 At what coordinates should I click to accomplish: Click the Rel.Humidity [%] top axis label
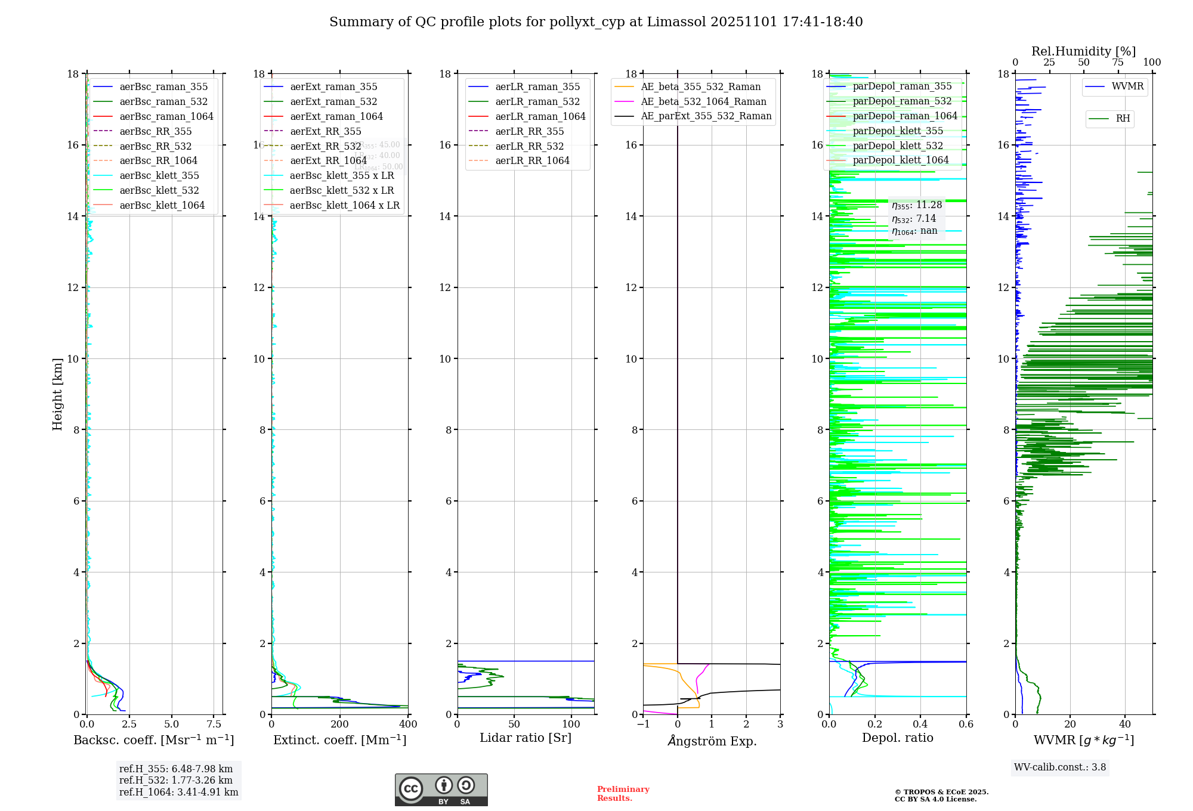(x=1083, y=51)
